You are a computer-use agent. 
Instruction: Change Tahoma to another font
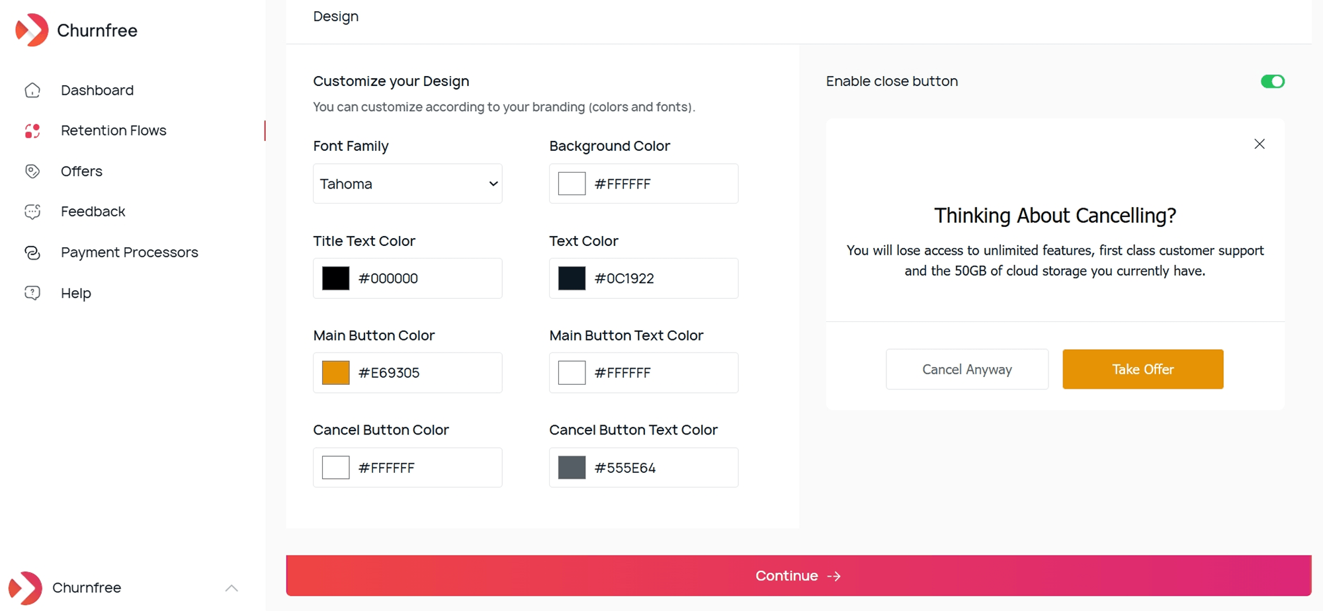point(407,184)
